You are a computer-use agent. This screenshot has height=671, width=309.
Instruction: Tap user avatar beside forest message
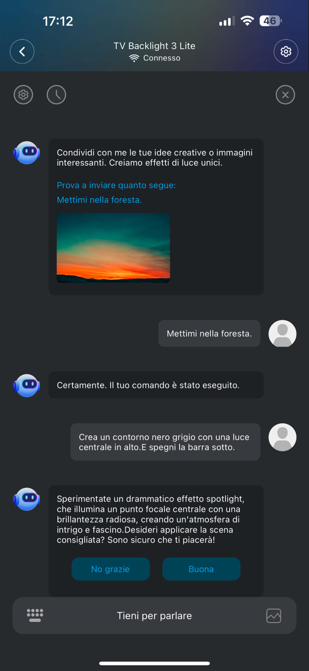(x=282, y=333)
